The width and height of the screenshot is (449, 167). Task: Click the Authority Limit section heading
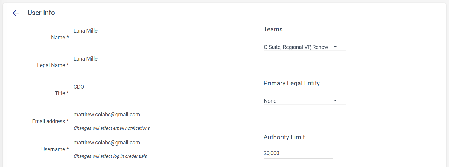coord(284,137)
